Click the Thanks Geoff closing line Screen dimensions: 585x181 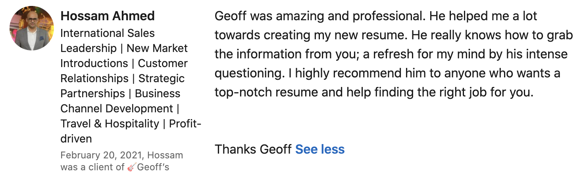coord(253,149)
